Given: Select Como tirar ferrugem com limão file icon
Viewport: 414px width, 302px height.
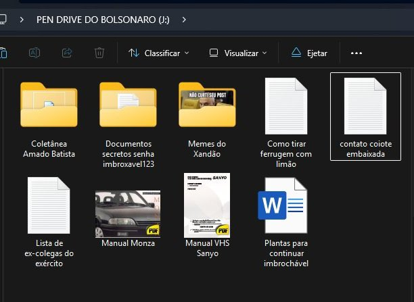Looking at the screenshot, I should [286, 106].
